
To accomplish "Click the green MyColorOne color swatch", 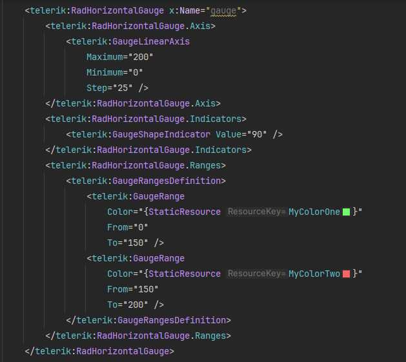I will [346, 212].
